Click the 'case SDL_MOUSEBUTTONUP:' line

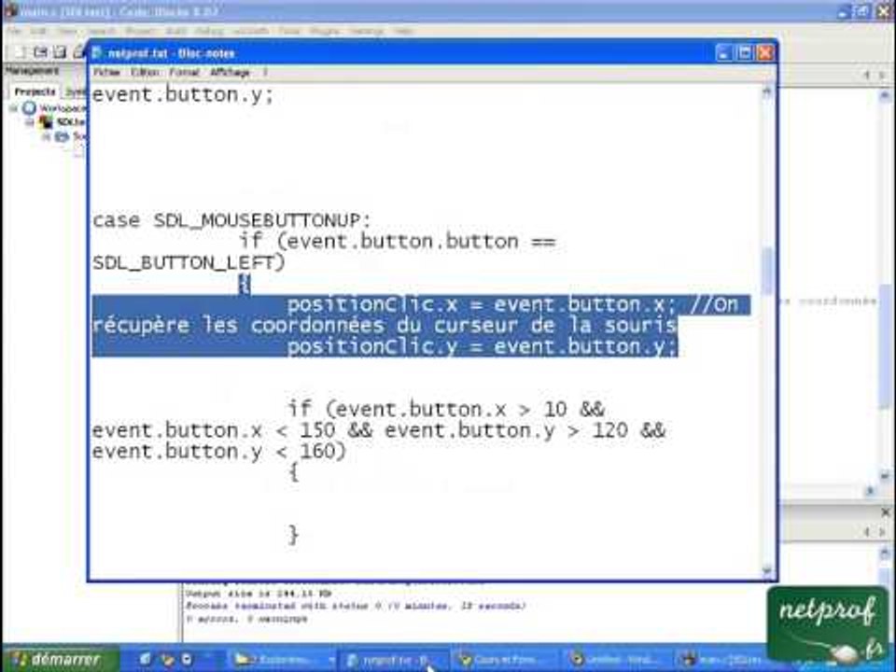click(232, 220)
